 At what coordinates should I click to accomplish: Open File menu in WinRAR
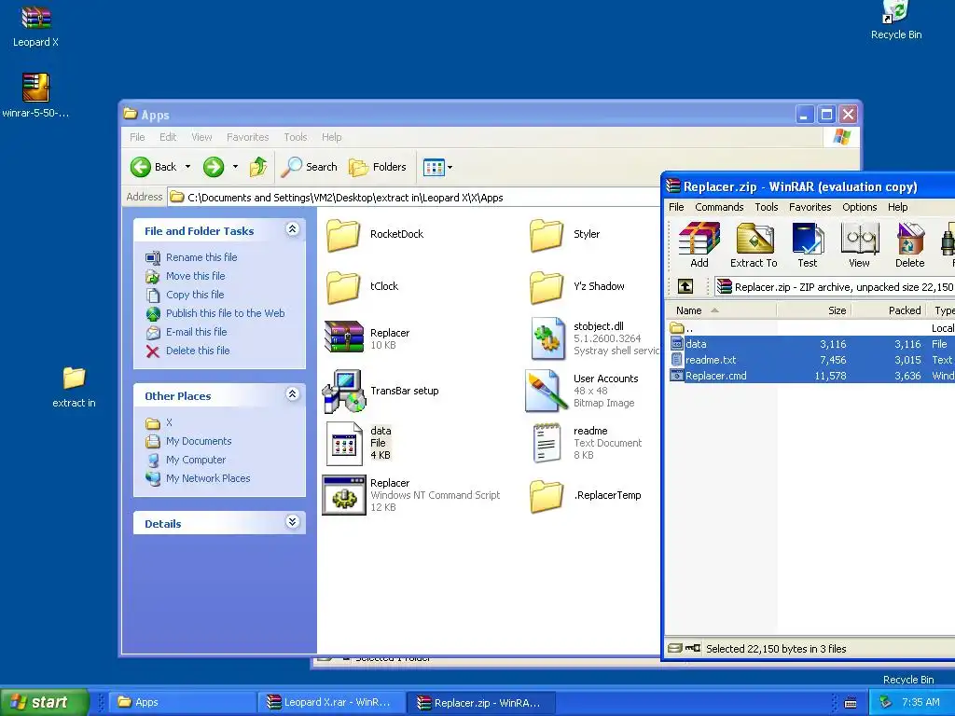click(676, 207)
